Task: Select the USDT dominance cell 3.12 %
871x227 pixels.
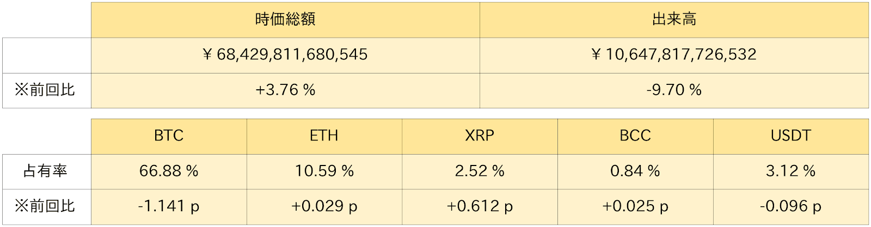Action: (790, 171)
